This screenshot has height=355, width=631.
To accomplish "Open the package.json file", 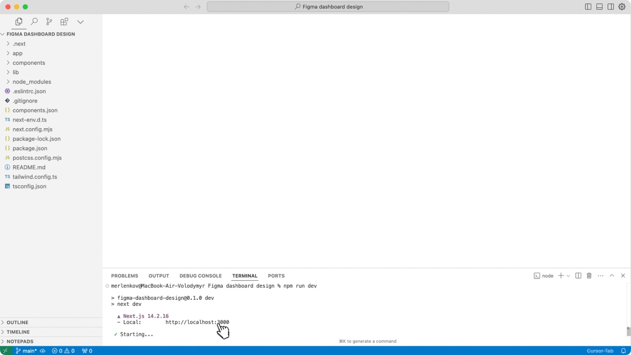I will point(30,148).
